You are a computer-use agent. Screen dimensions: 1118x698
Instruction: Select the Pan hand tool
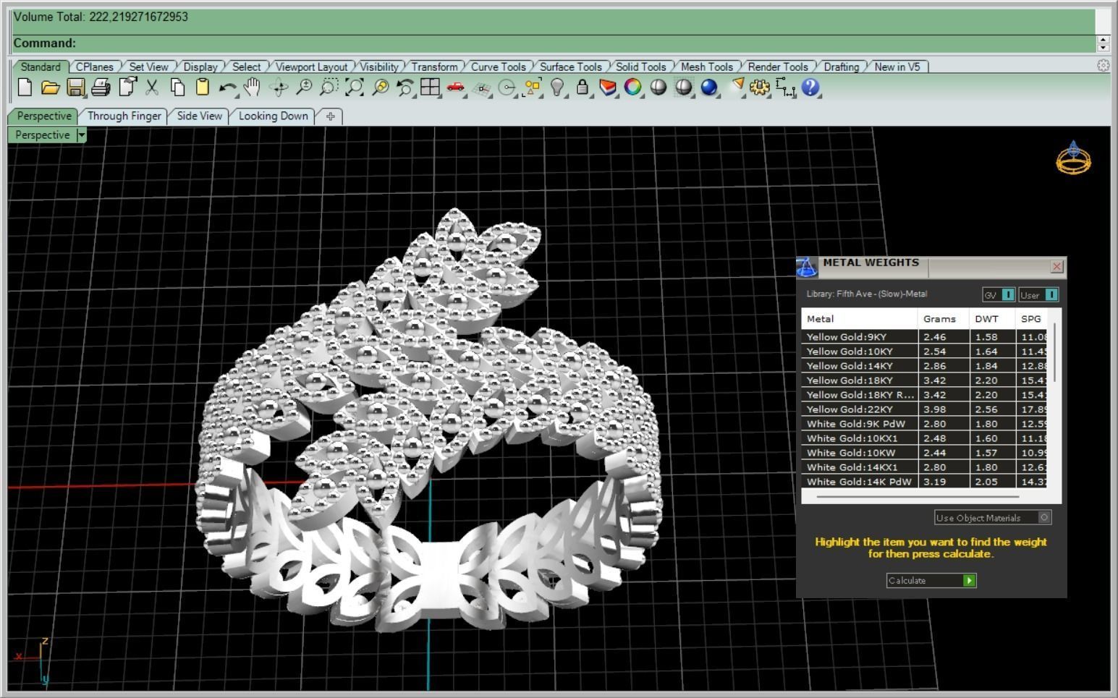[252, 88]
